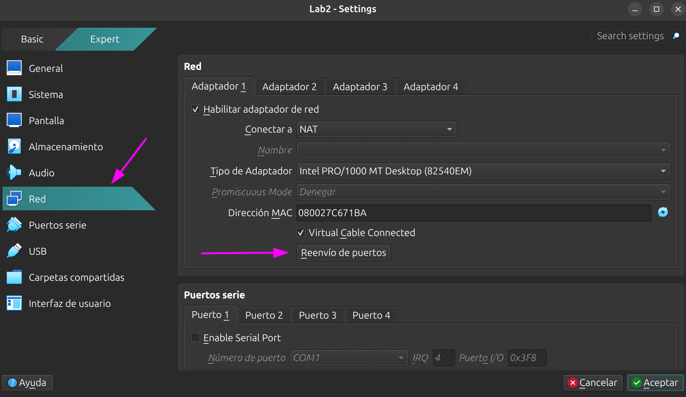Click the Cancelar button
The height and width of the screenshot is (397, 686).
pos(593,383)
